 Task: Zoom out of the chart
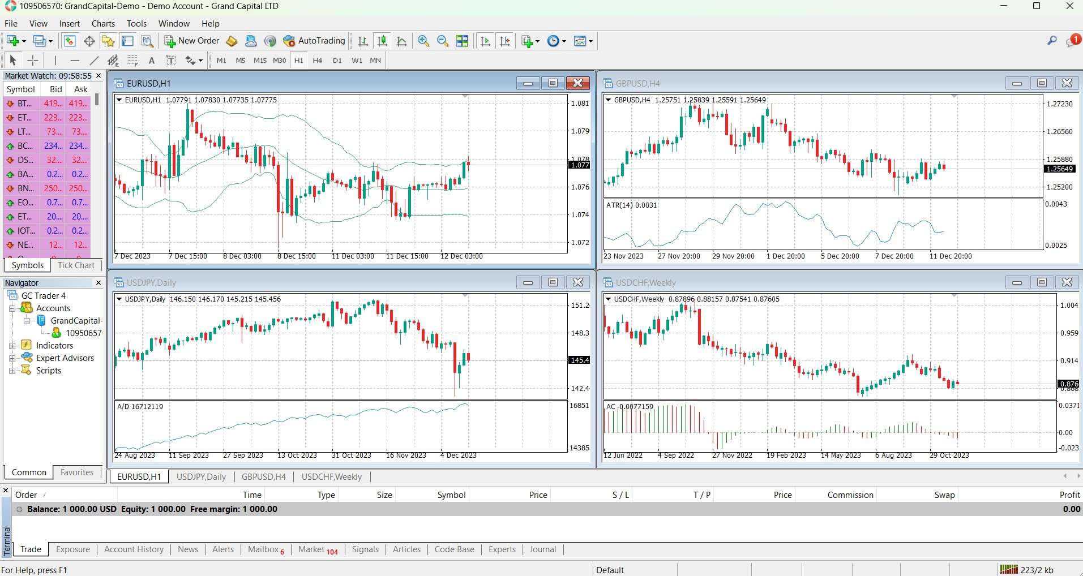pos(443,41)
